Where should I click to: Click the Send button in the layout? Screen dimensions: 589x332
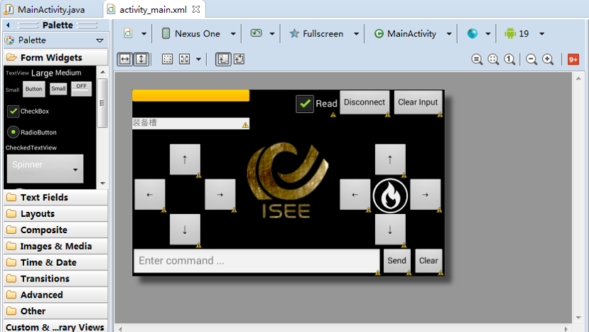pos(396,261)
